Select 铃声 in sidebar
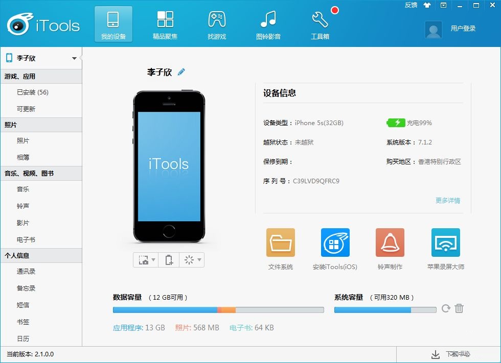The height and width of the screenshot is (363, 501). [23, 206]
